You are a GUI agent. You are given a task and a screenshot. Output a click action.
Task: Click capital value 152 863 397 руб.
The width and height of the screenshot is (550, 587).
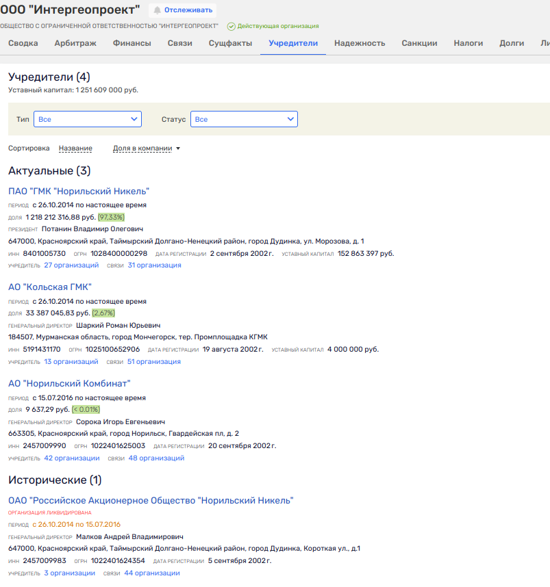(x=366, y=253)
